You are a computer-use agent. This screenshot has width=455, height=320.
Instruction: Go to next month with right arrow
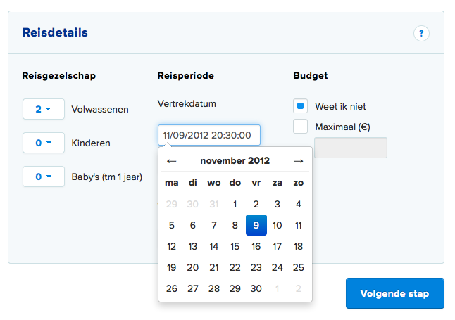pyautogui.click(x=299, y=161)
